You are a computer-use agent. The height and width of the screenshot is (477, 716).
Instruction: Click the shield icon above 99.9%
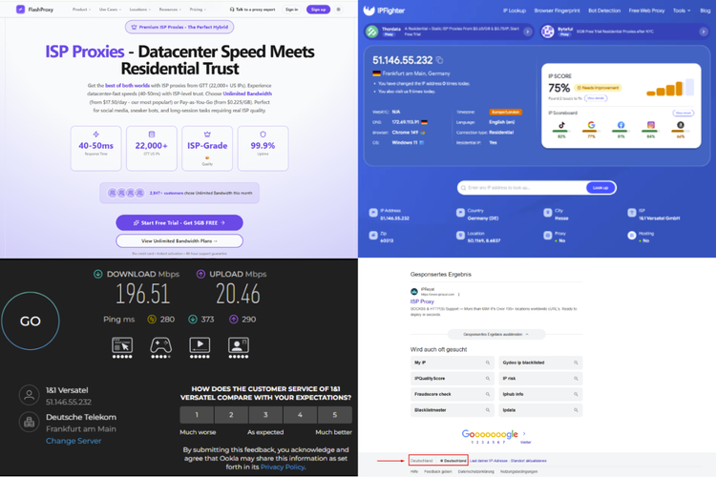click(263, 135)
